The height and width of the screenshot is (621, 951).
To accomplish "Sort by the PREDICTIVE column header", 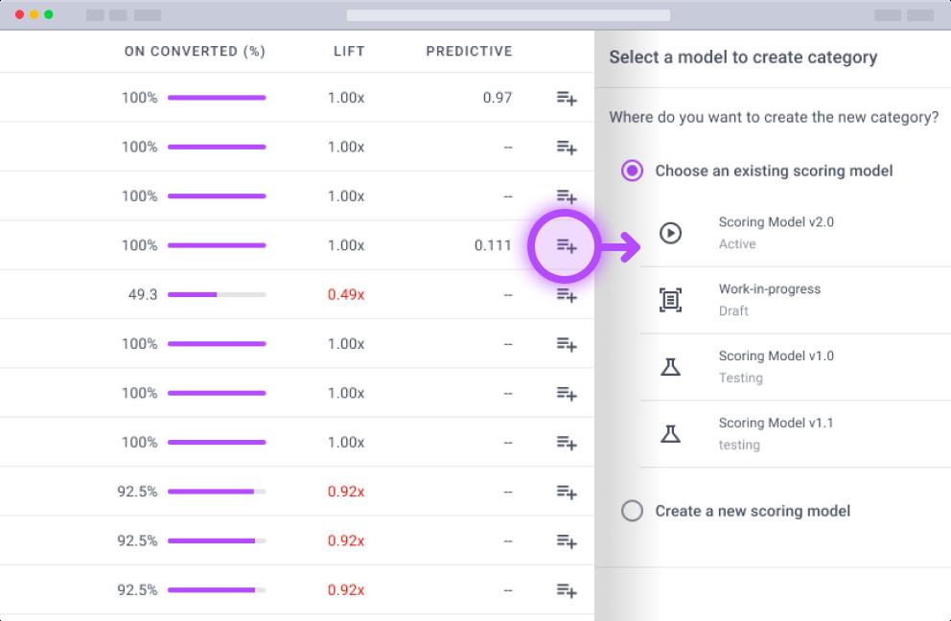I will tap(469, 52).
